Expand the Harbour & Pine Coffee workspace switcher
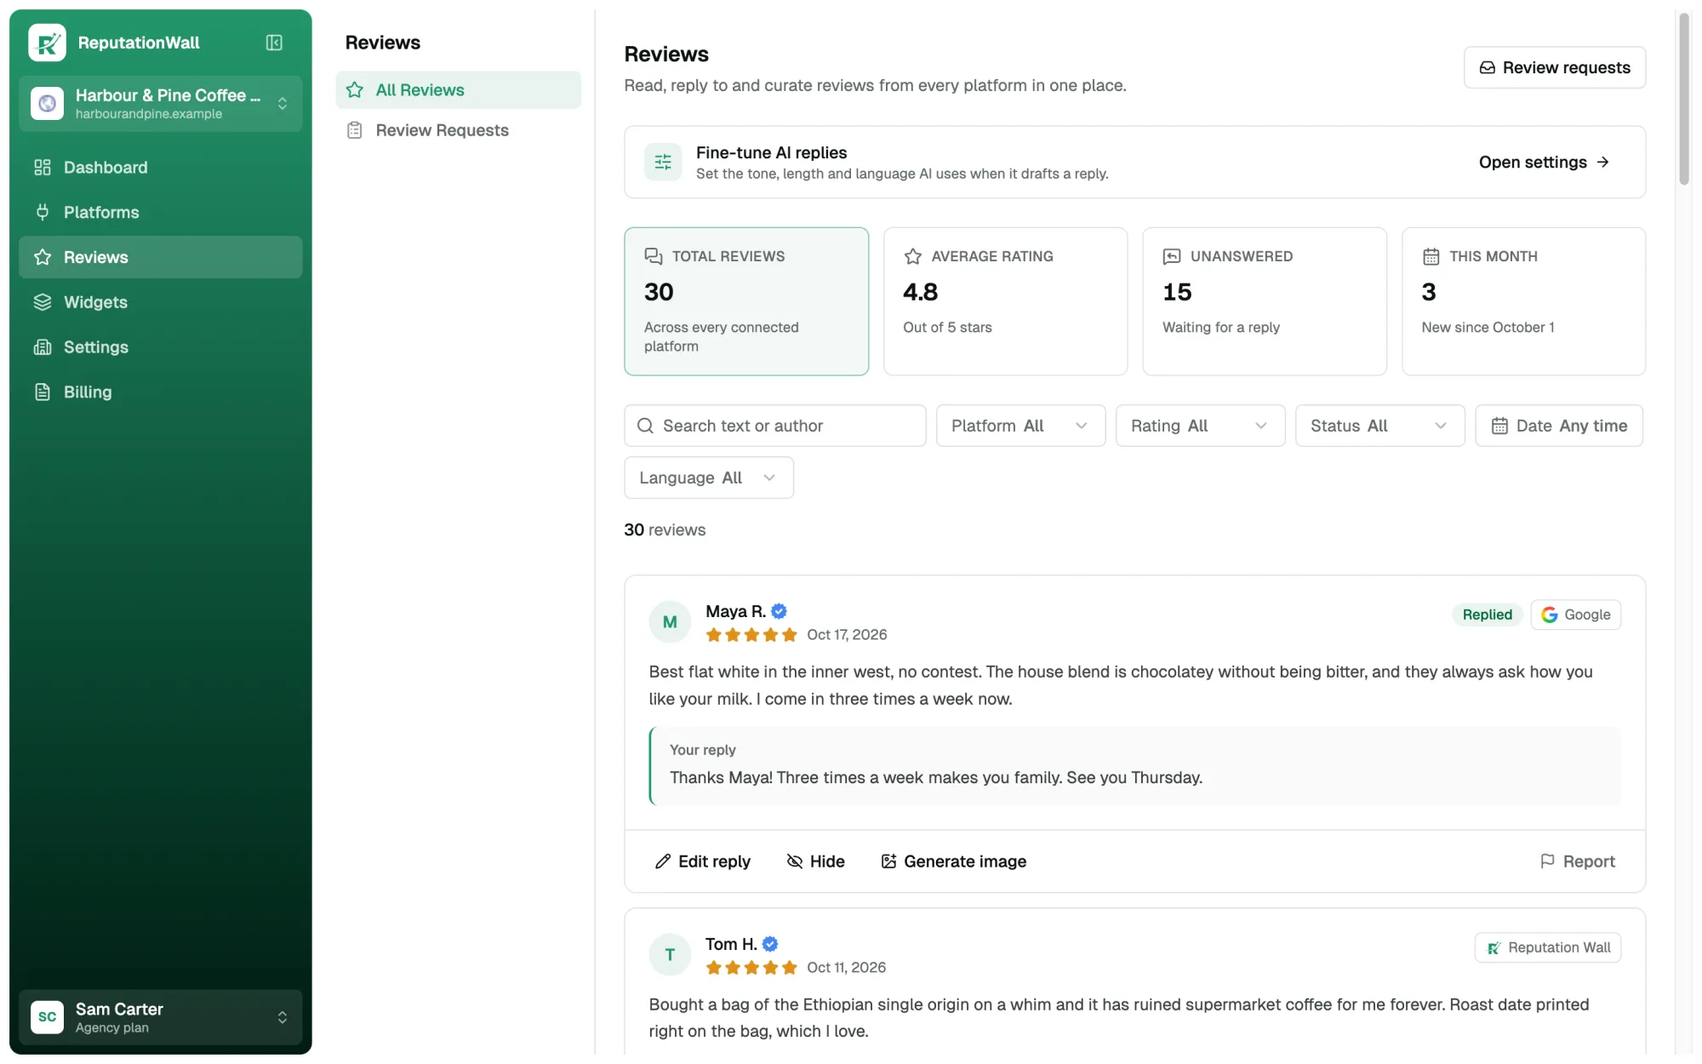 pyautogui.click(x=160, y=104)
